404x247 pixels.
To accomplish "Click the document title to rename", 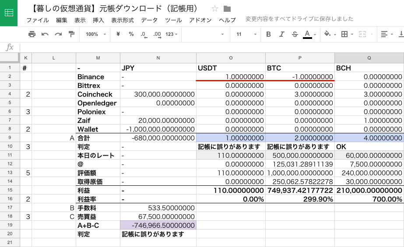I will 114,9.
